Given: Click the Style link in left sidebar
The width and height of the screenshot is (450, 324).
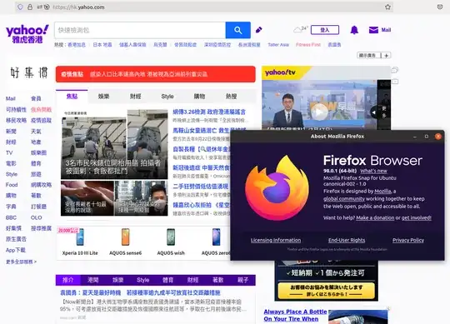Looking at the screenshot, I should [12, 174].
